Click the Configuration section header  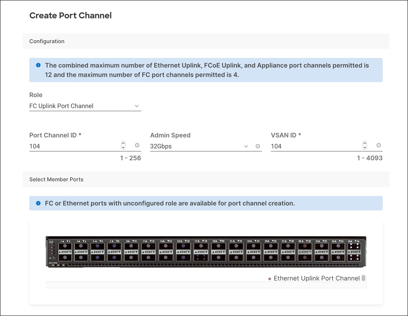tap(47, 41)
